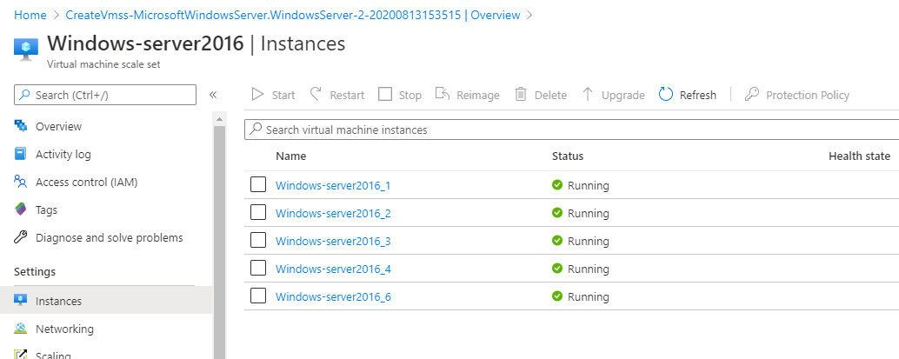The width and height of the screenshot is (899, 359).
Task: Click the Activity log icon
Action: (21, 154)
